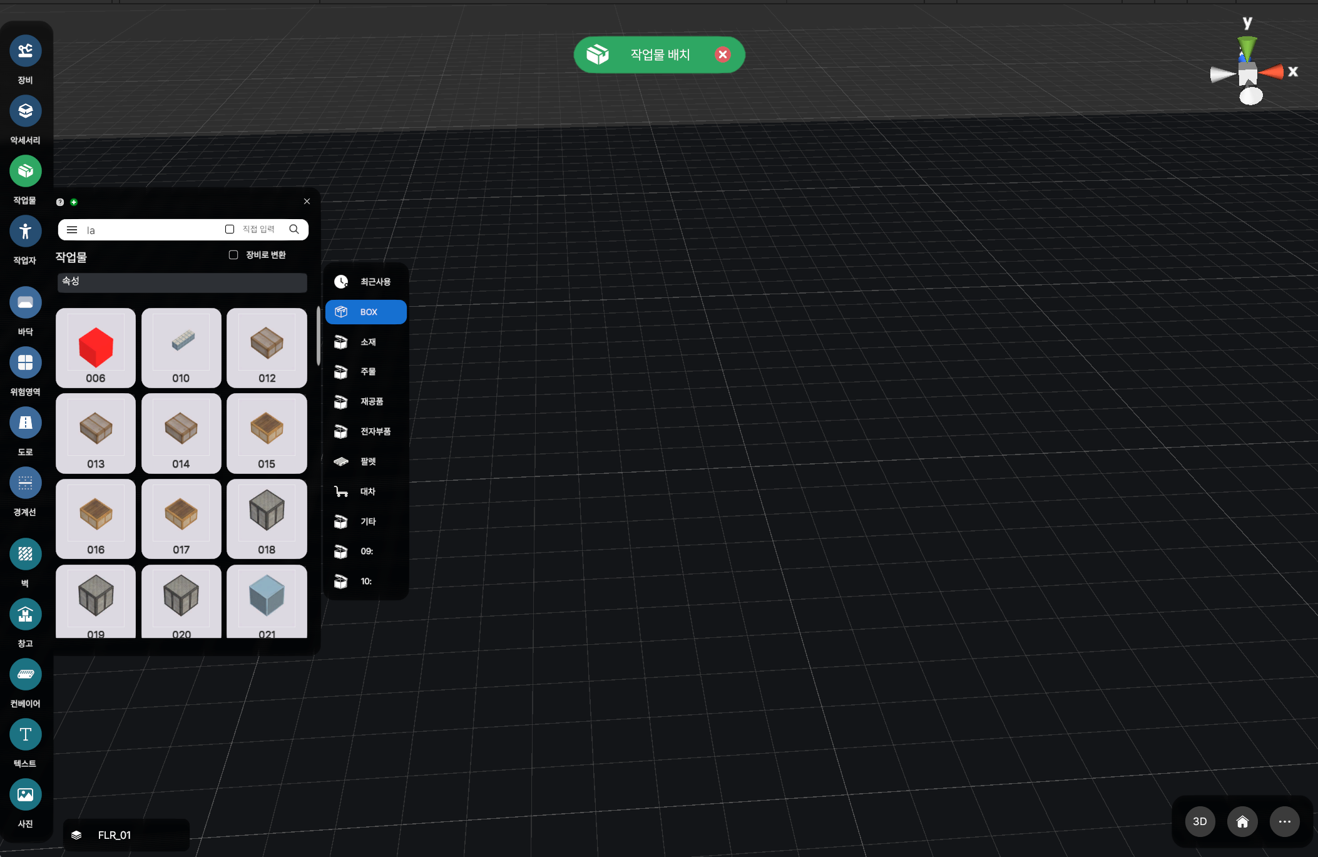Select the 악세서리 accessory icon
Screen dimensions: 1318x857
[x=25, y=111]
